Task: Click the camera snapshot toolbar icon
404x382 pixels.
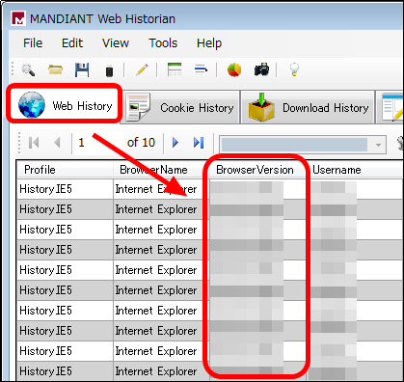Action: pos(262,69)
